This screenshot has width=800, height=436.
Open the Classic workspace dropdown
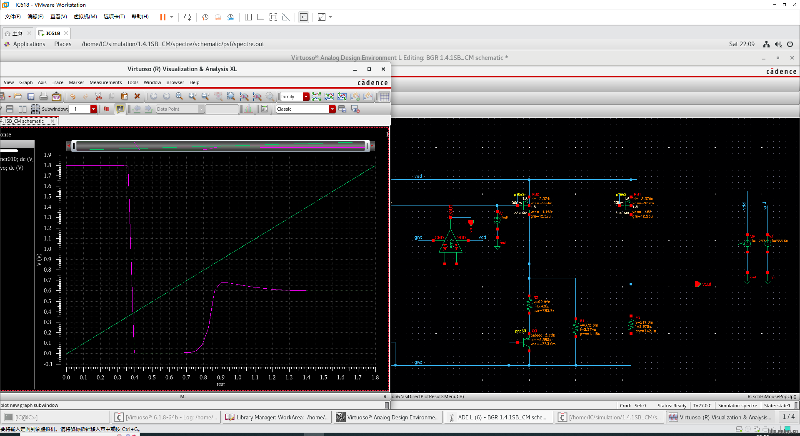click(332, 109)
